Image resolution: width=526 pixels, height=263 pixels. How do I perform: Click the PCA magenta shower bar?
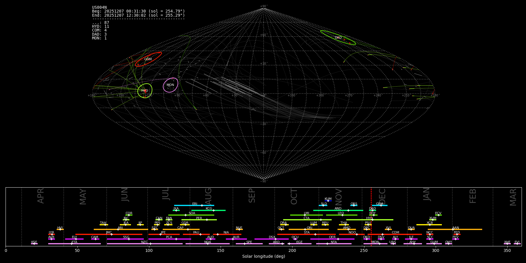tap(169, 239)
